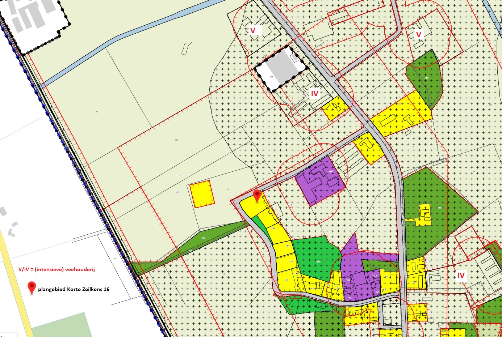The width and height of the screenshot is (502, 337).
Task: Click the 'IV' label below the grey dashed-border building
Action: (x=314, y=94)
